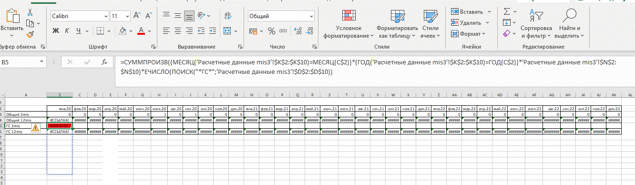Cancel formula entry with the X button

(71, 62)
